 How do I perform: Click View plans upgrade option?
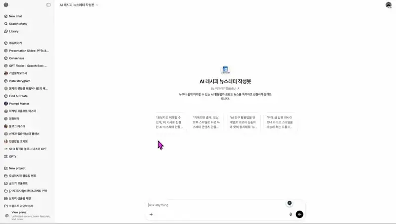pos(27,216)
